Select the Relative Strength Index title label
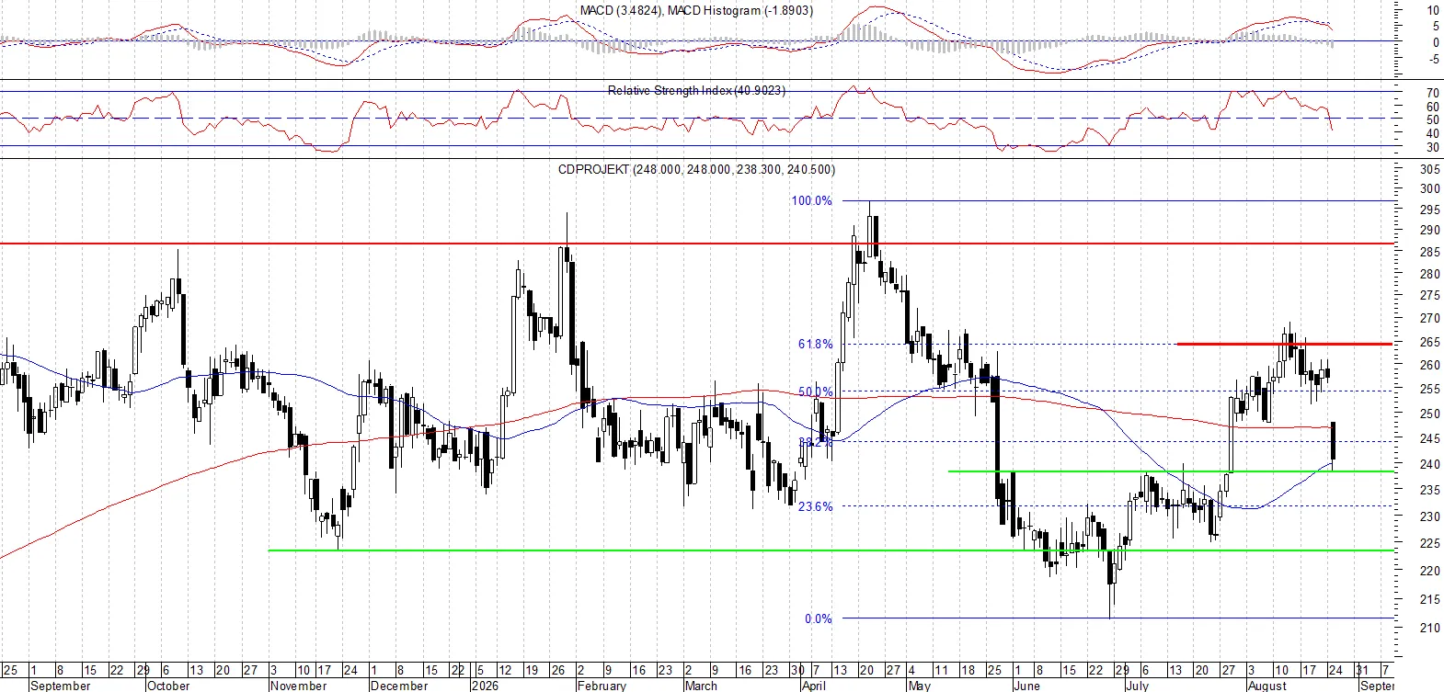 [x=696, y=90]
